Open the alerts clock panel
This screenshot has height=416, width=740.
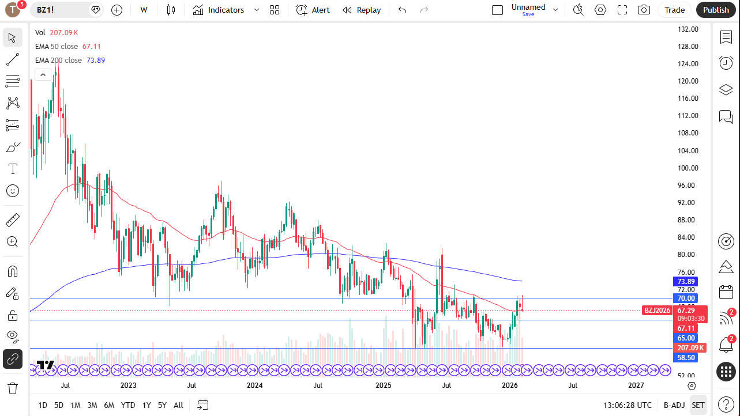tap(726, 63)
